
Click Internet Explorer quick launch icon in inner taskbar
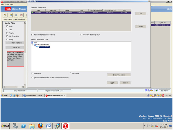[x=14, y=96]
